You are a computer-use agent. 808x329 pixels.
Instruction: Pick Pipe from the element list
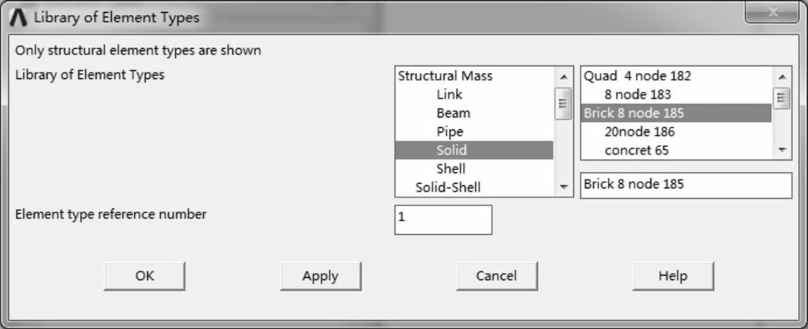coord(450,132)
